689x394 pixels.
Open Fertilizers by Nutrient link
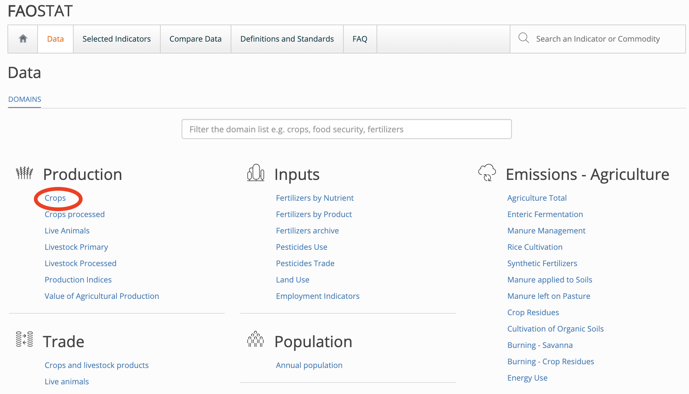point(314,198)
